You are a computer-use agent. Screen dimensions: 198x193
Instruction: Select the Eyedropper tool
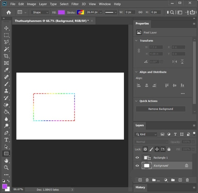[x=6, y=70]
